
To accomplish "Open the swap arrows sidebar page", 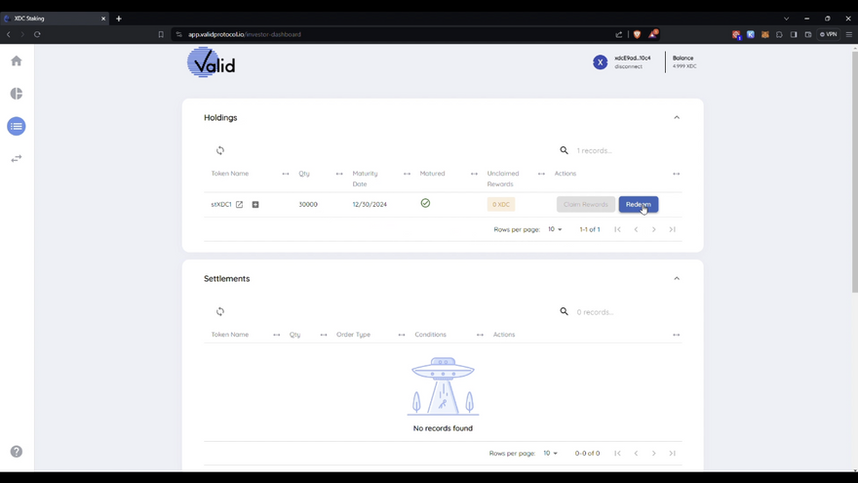I will pos(17,158).
